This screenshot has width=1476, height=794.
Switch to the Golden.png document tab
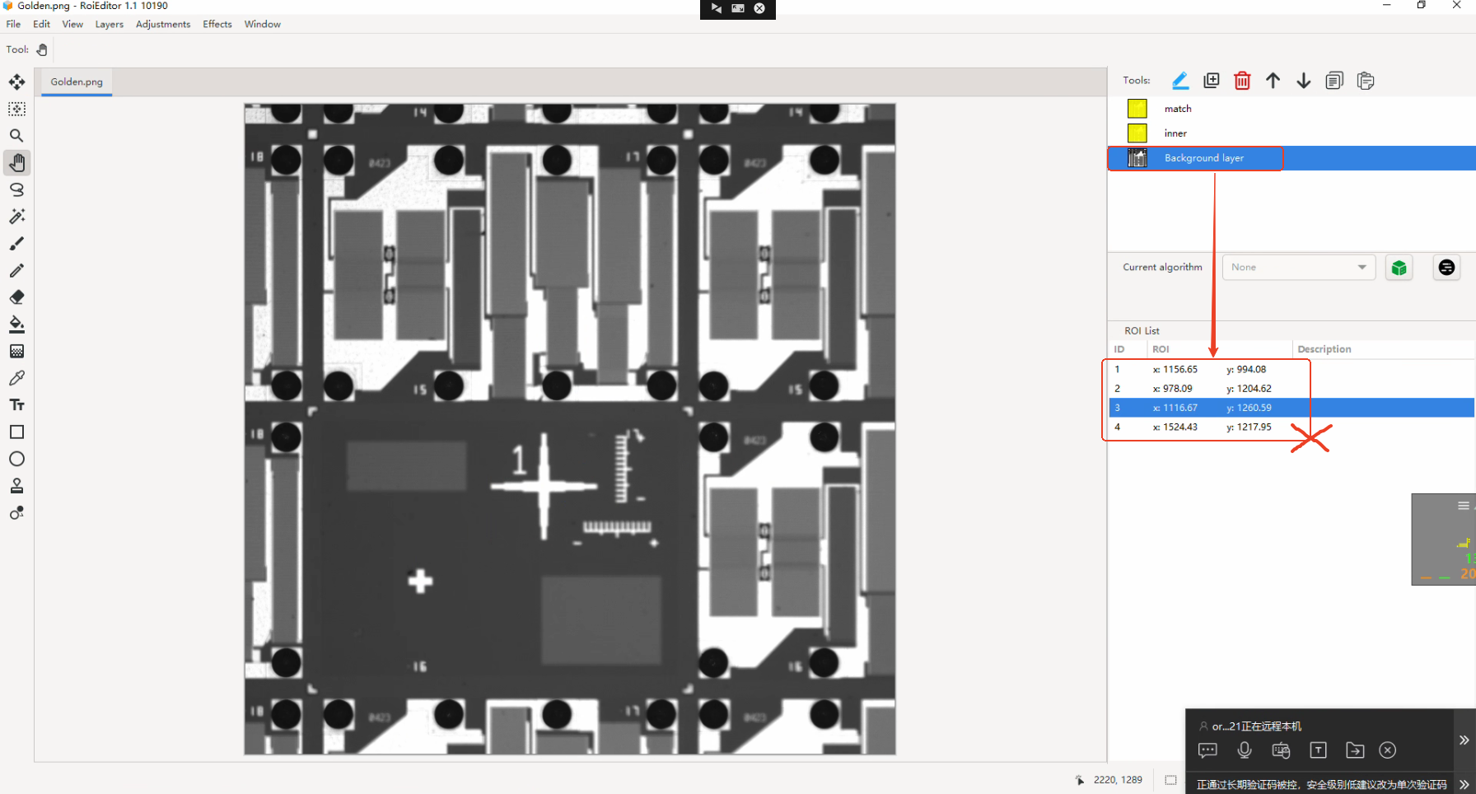tap(77, 82)
